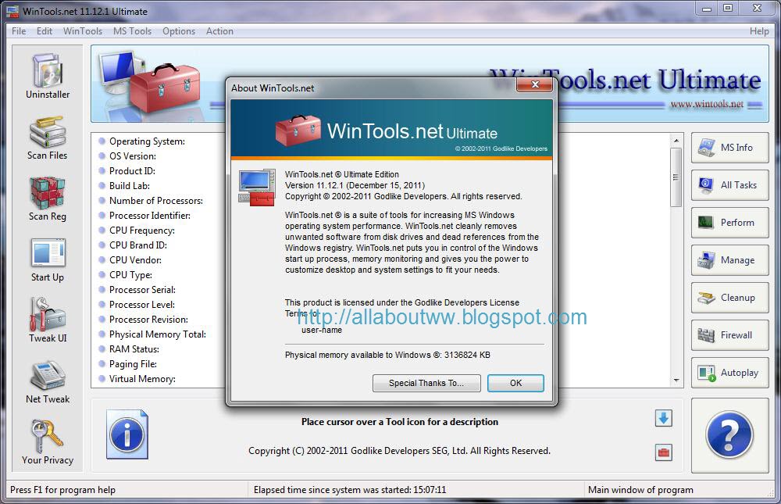Open the Net Tweak tool

coord(47,381)
